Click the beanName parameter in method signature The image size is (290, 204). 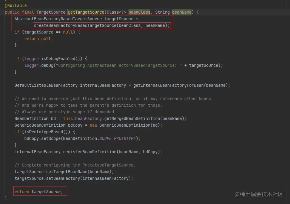tap(182, 12)
